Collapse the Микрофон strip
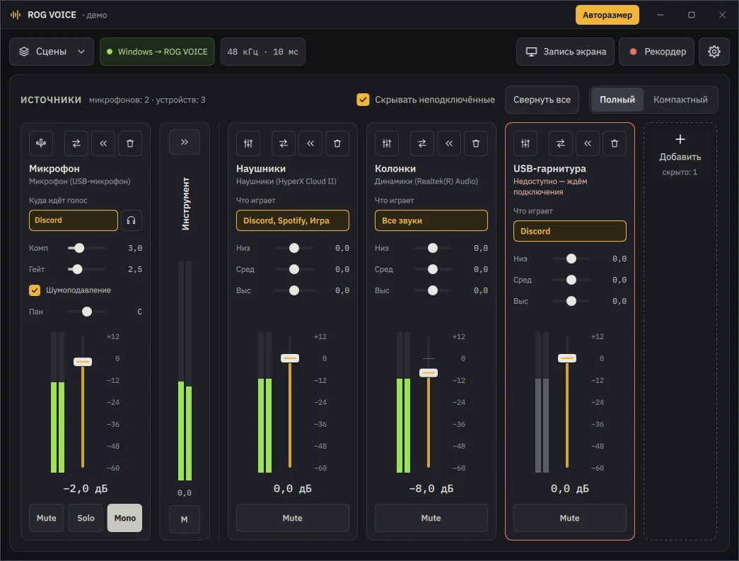 pyautogui.click(x=103, y=143)
